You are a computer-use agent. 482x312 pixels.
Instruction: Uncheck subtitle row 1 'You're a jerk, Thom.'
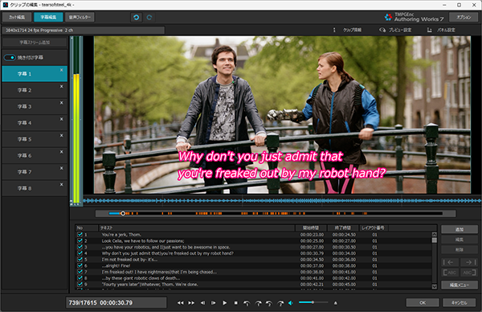[x=80, y=235]
